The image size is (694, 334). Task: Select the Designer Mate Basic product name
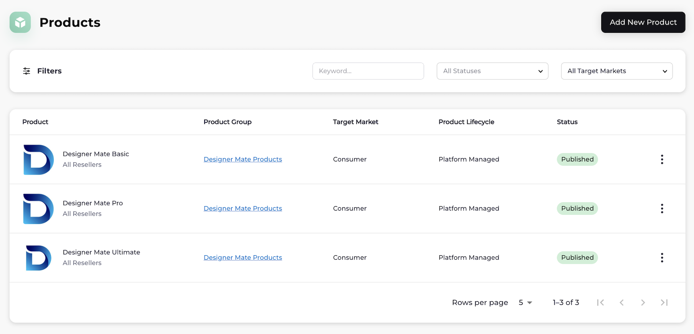click(x=96, y=154)
